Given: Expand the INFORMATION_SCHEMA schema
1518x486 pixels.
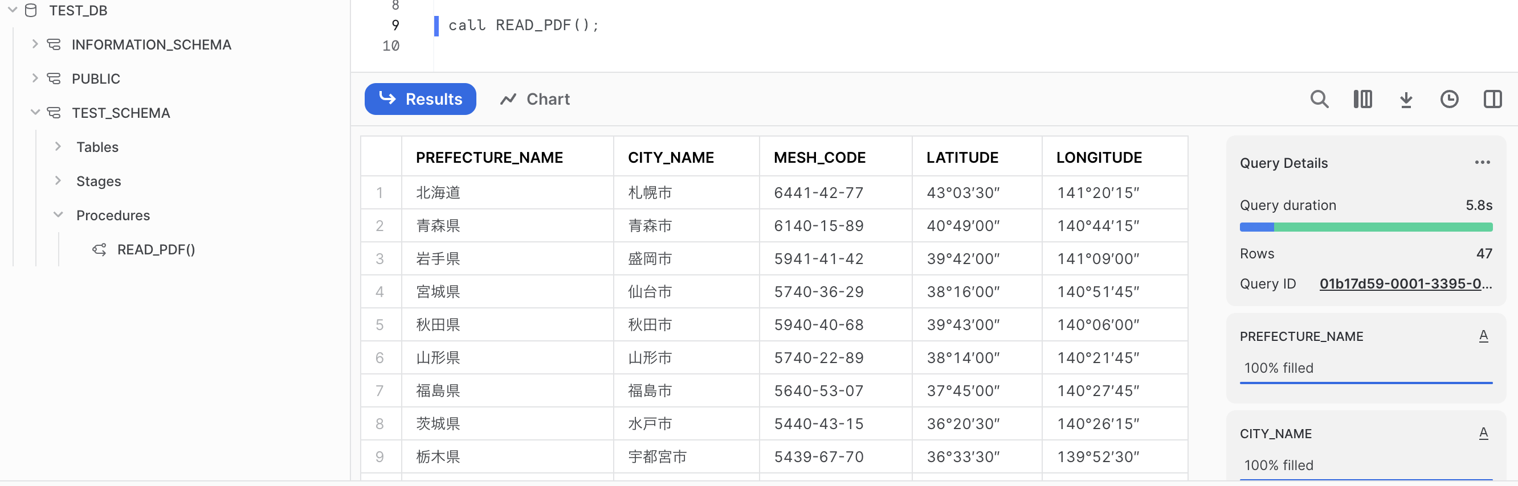Looking at the screenshot, I should [35, 44].
